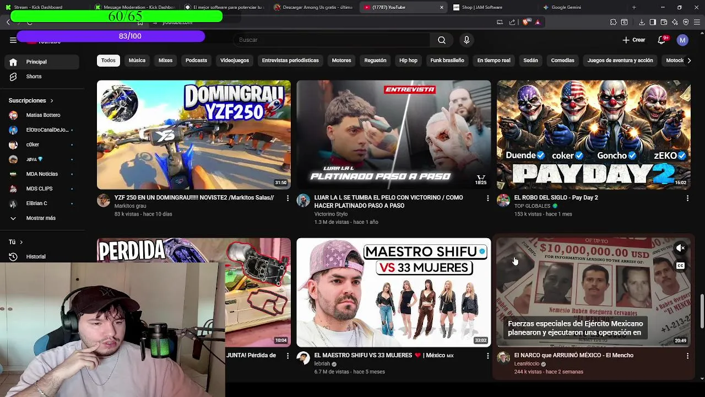Click the search magnifier button
Viewport: 705px width, 397px height.
[x=442, y=40]
